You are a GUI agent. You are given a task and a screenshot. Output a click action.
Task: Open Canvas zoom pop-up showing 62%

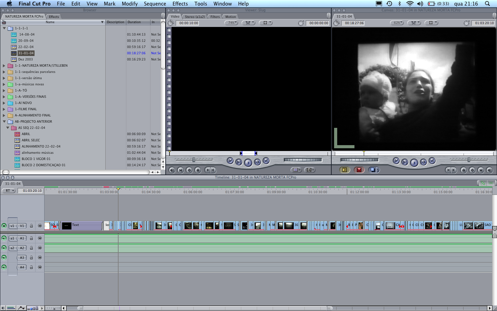pyautogui.click(x=397, y=23)
